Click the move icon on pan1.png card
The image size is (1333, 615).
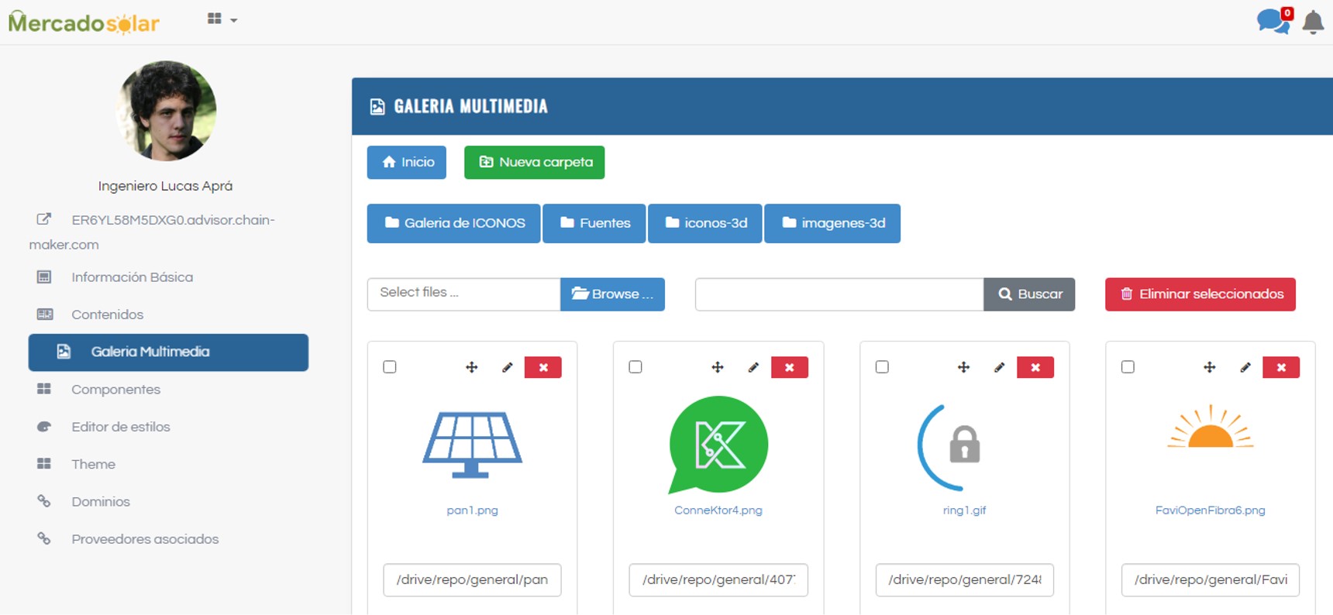pyautogui.click(x=471, y=367)
